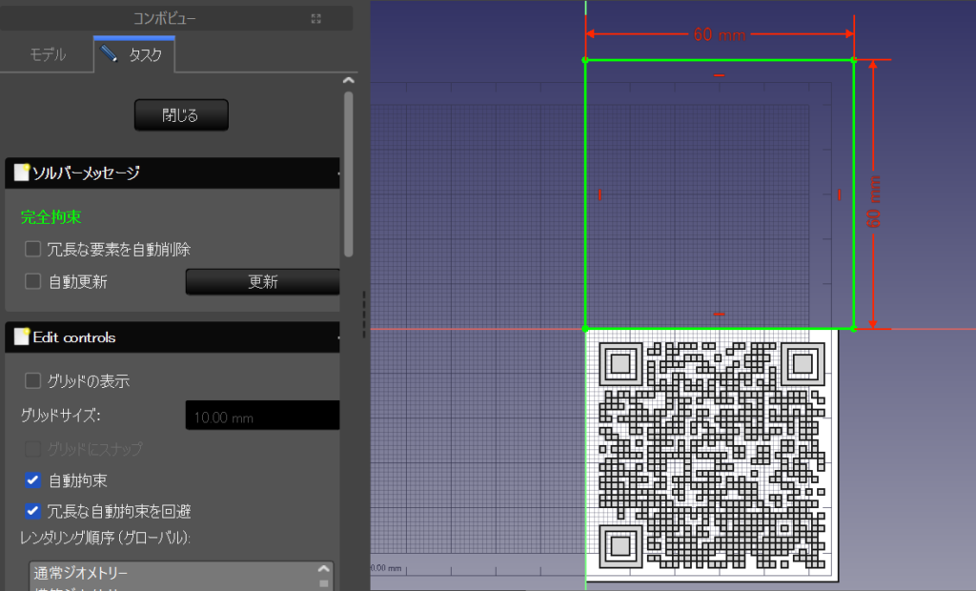
Task: Click the vertical constraint marker on left edge
Action: 600,194
